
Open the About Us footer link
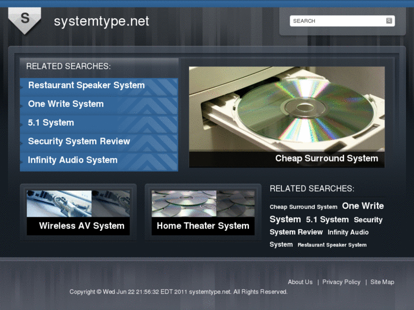(300, 282)
